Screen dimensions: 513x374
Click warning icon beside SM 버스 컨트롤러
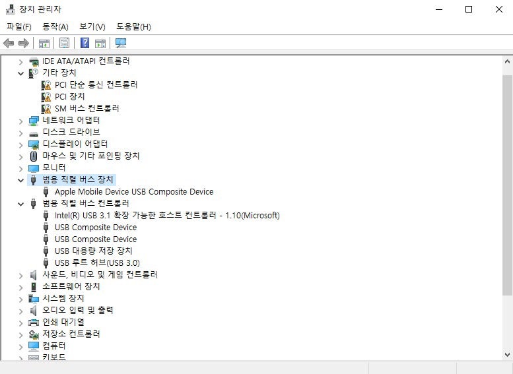point(46,109)
